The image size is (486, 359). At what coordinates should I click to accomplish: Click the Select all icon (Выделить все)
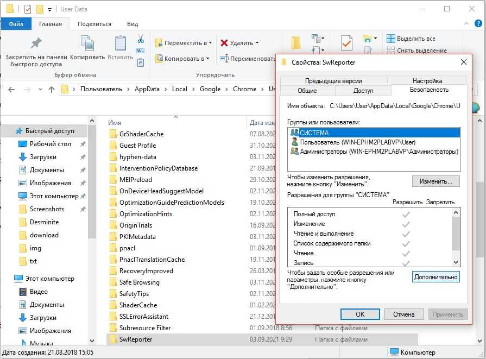click(390, 39)
